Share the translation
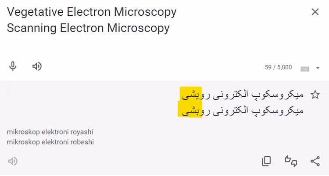The image size is (329, 176). tap(315, 161)
